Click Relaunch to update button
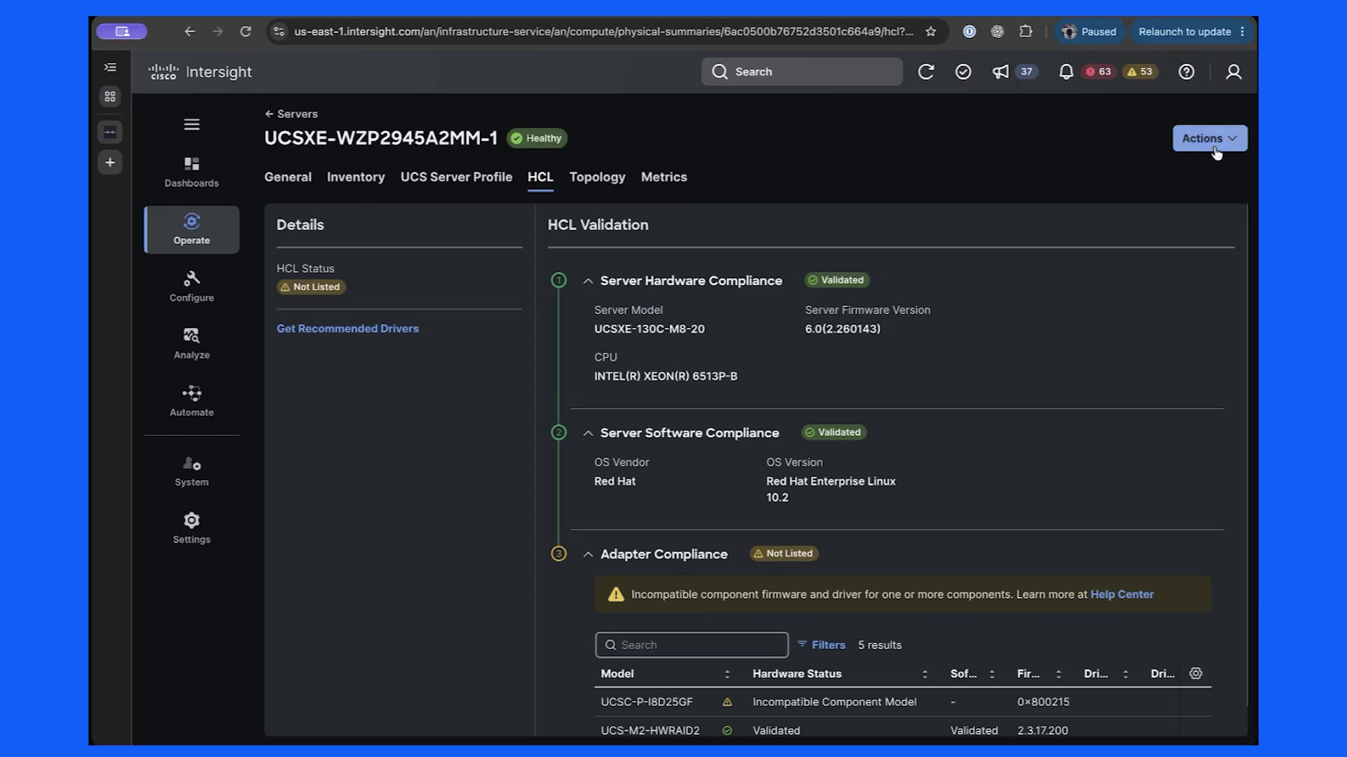Image resolution: width=1347 pixels, height=757 pixels. [x=1191, y=32]
